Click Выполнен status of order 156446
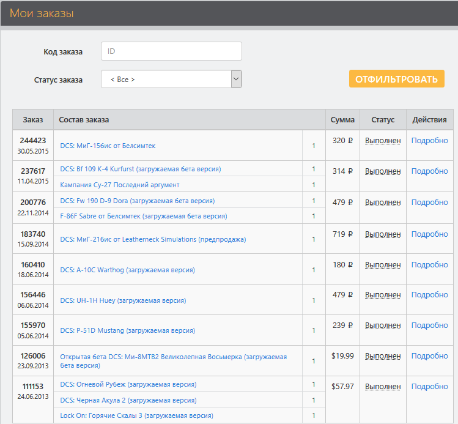 point(383,294)
